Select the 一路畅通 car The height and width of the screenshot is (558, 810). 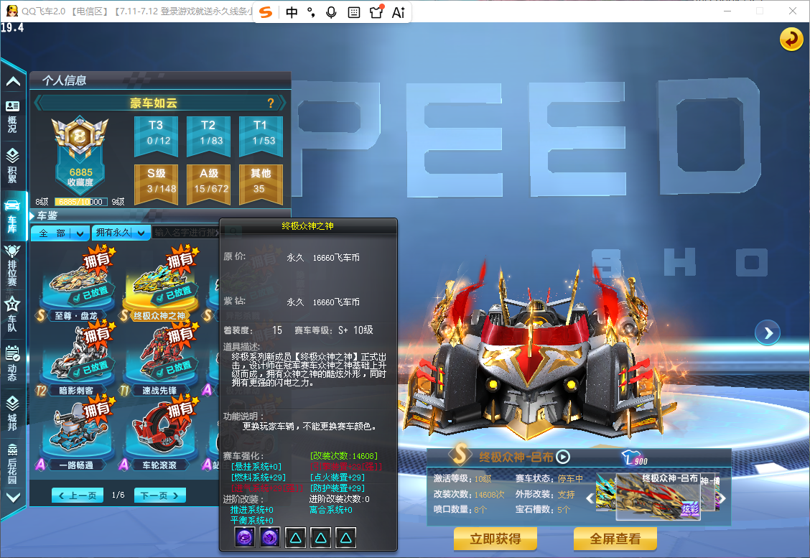(76, 434)
